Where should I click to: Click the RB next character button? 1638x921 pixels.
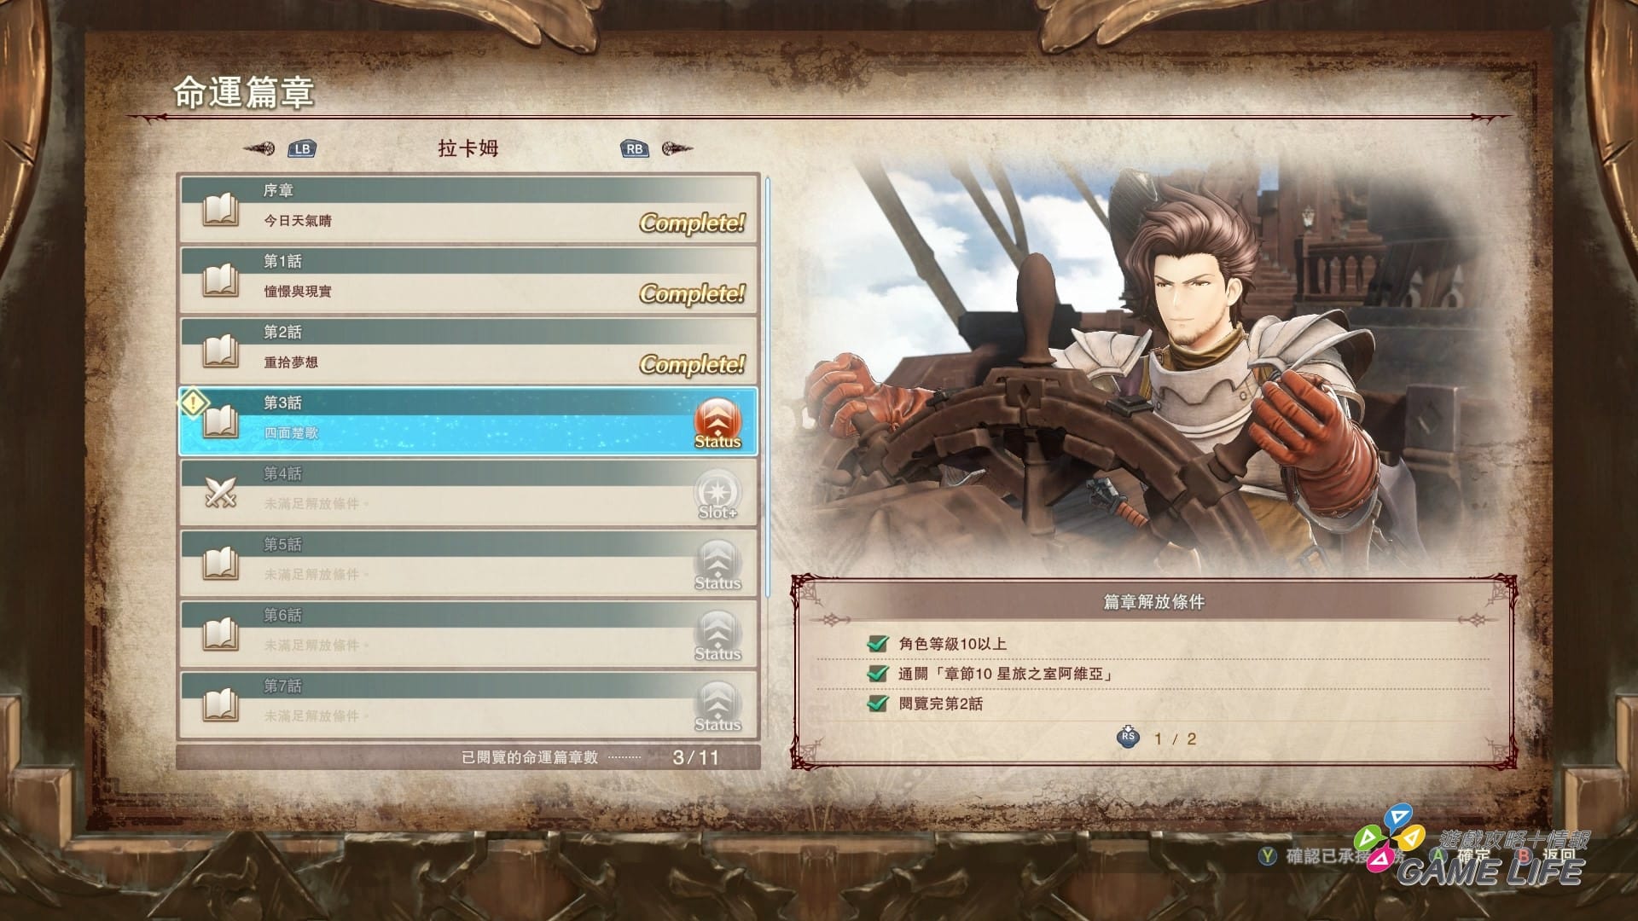(634, 149)
